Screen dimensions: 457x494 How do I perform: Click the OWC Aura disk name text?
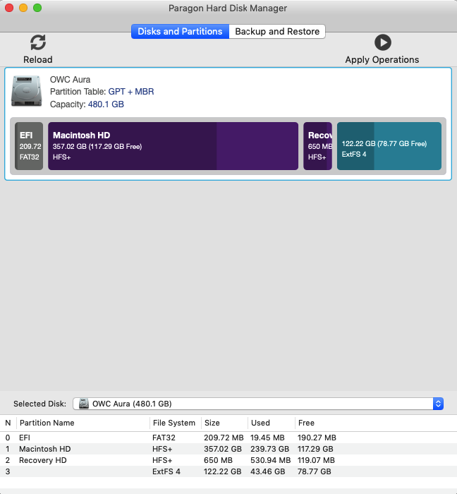click(71, 79)
